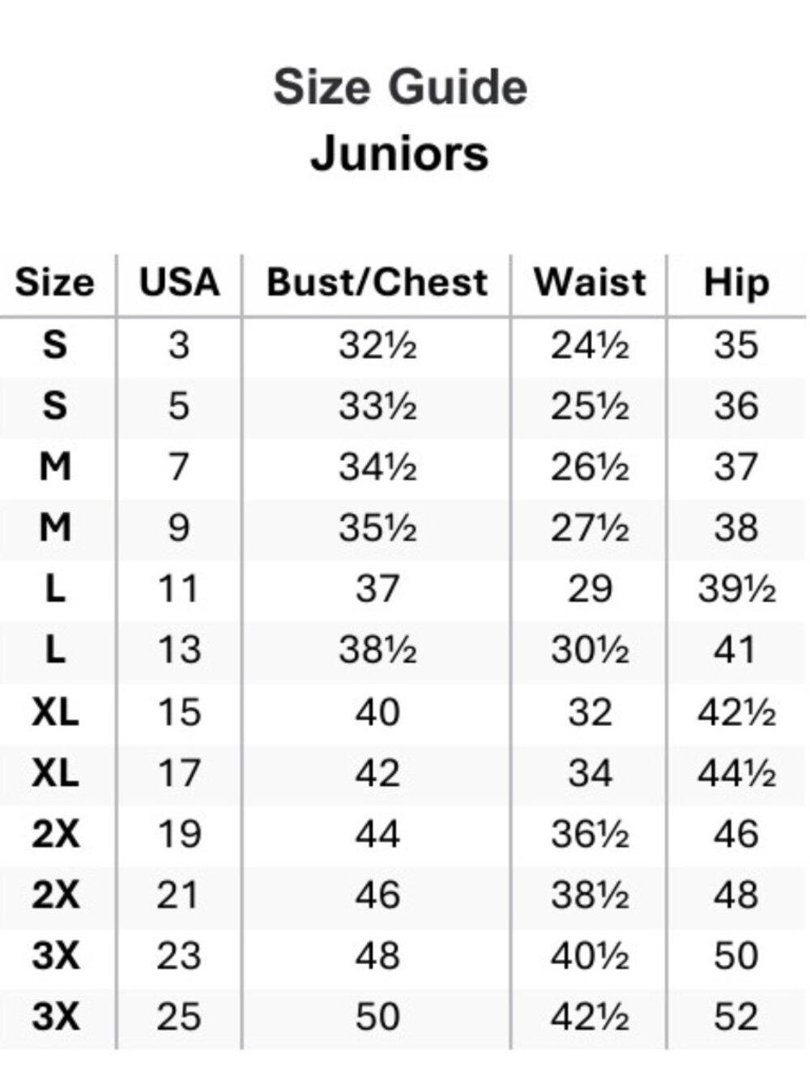Click the Bust/Chest column header

click(377, 283)
